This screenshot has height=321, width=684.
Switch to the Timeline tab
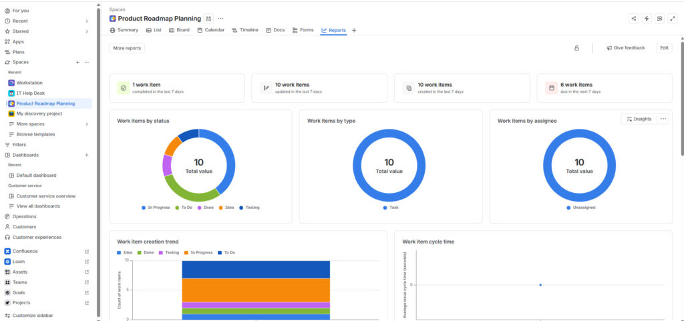click(246, 30)
